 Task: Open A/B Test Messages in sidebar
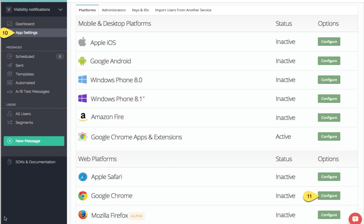click(x=32, y=91)
